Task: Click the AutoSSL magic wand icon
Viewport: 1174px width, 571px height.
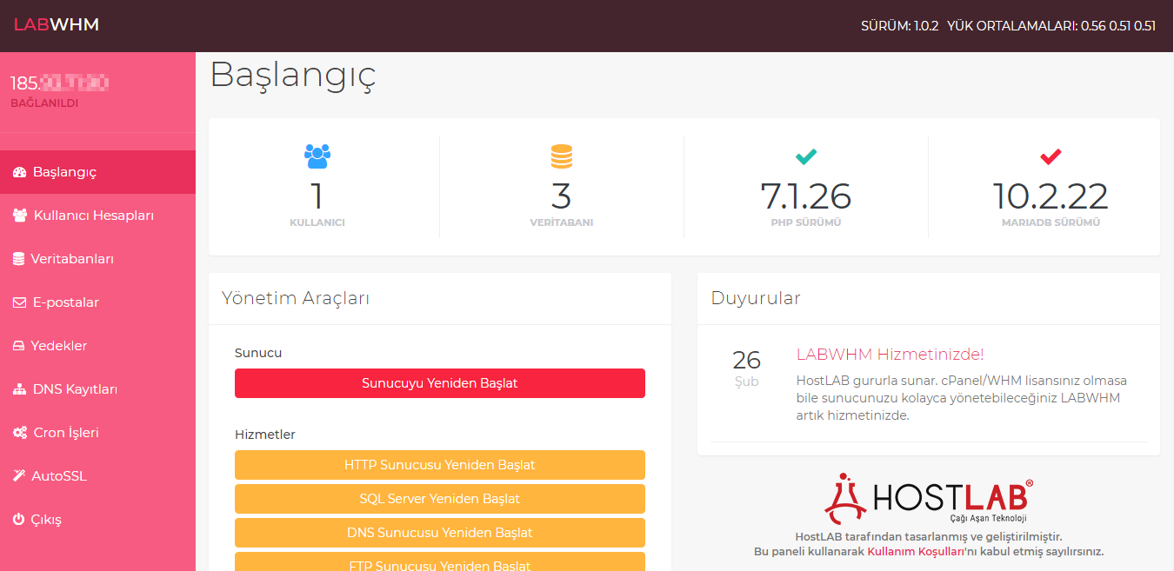Action: pyautogui.click(x=18, y=476)
